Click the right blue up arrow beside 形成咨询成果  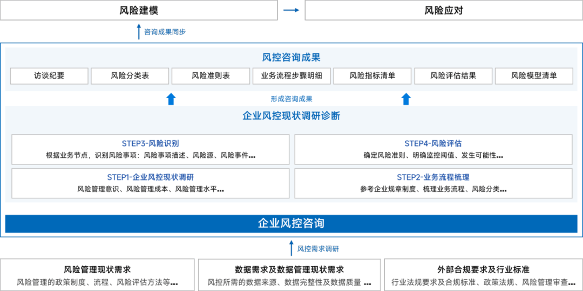[x=406, y=99]
